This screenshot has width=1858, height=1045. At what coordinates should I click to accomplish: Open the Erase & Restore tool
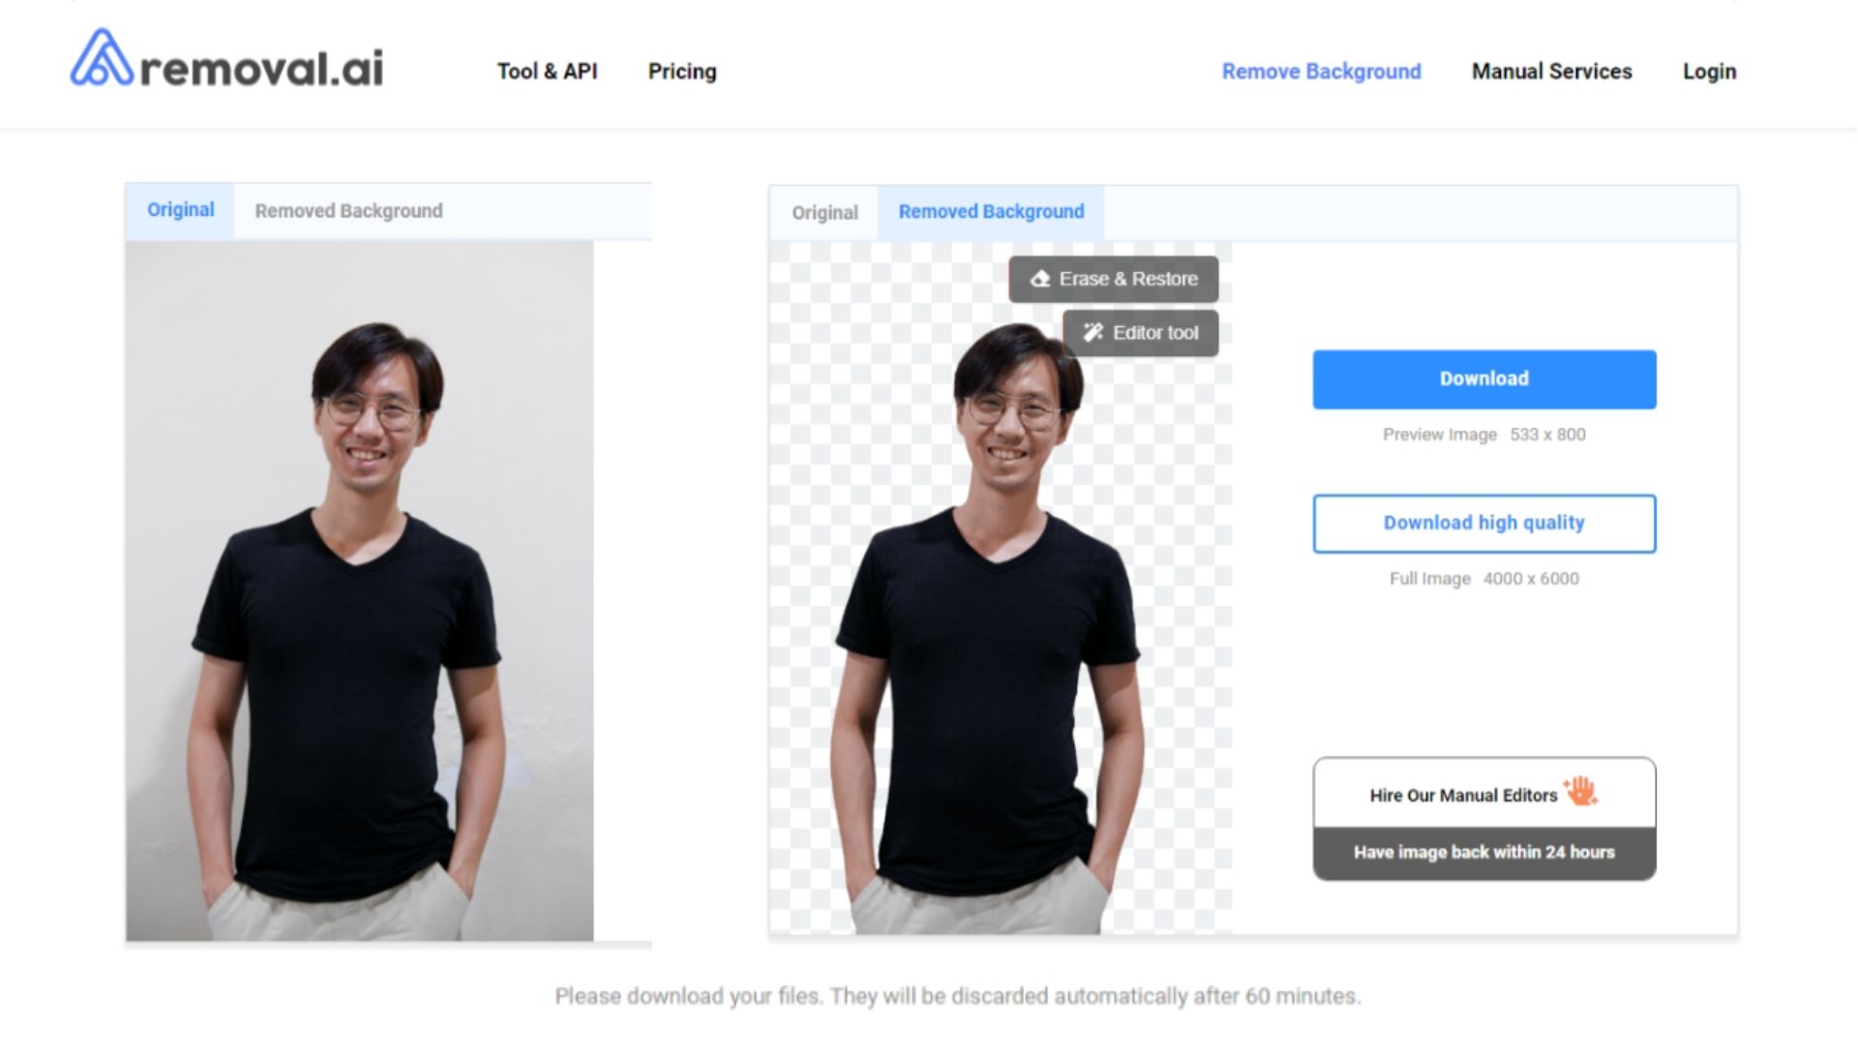(1114, 280)
